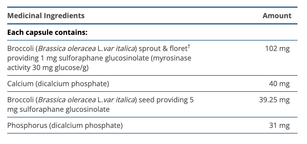Select the Phosphorus (dicalcium phosphate) row
Image resolution: width=307 pixels, height=144 pixels.
pos(65,126)
